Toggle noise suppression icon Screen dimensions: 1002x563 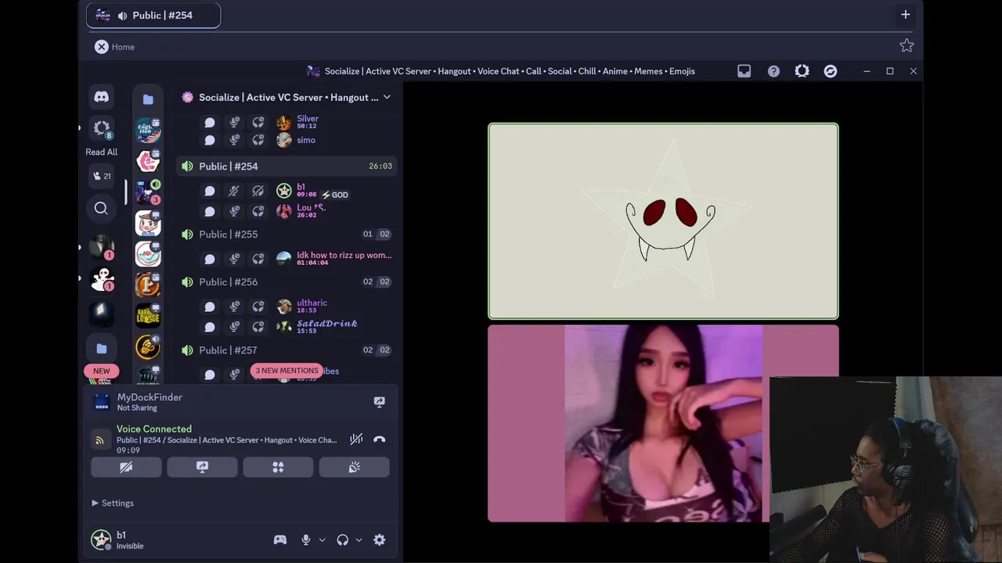coord(356,439)
